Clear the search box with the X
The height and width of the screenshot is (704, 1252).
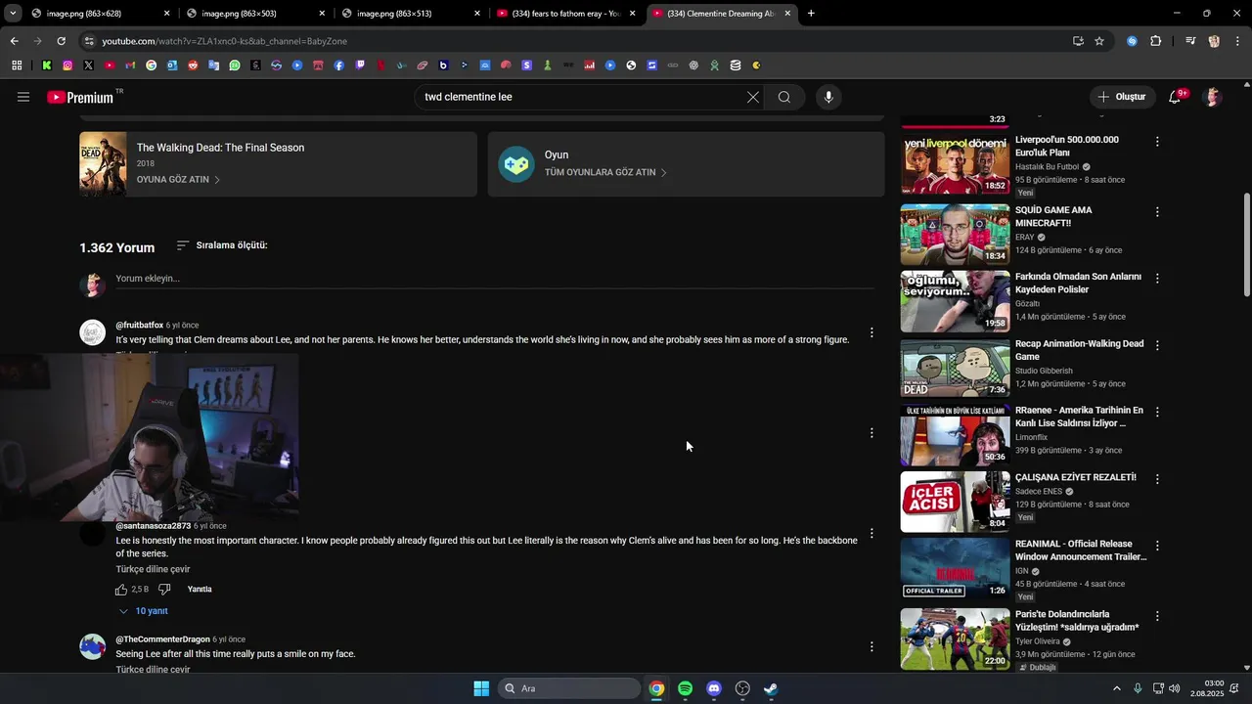coord(753,97)
